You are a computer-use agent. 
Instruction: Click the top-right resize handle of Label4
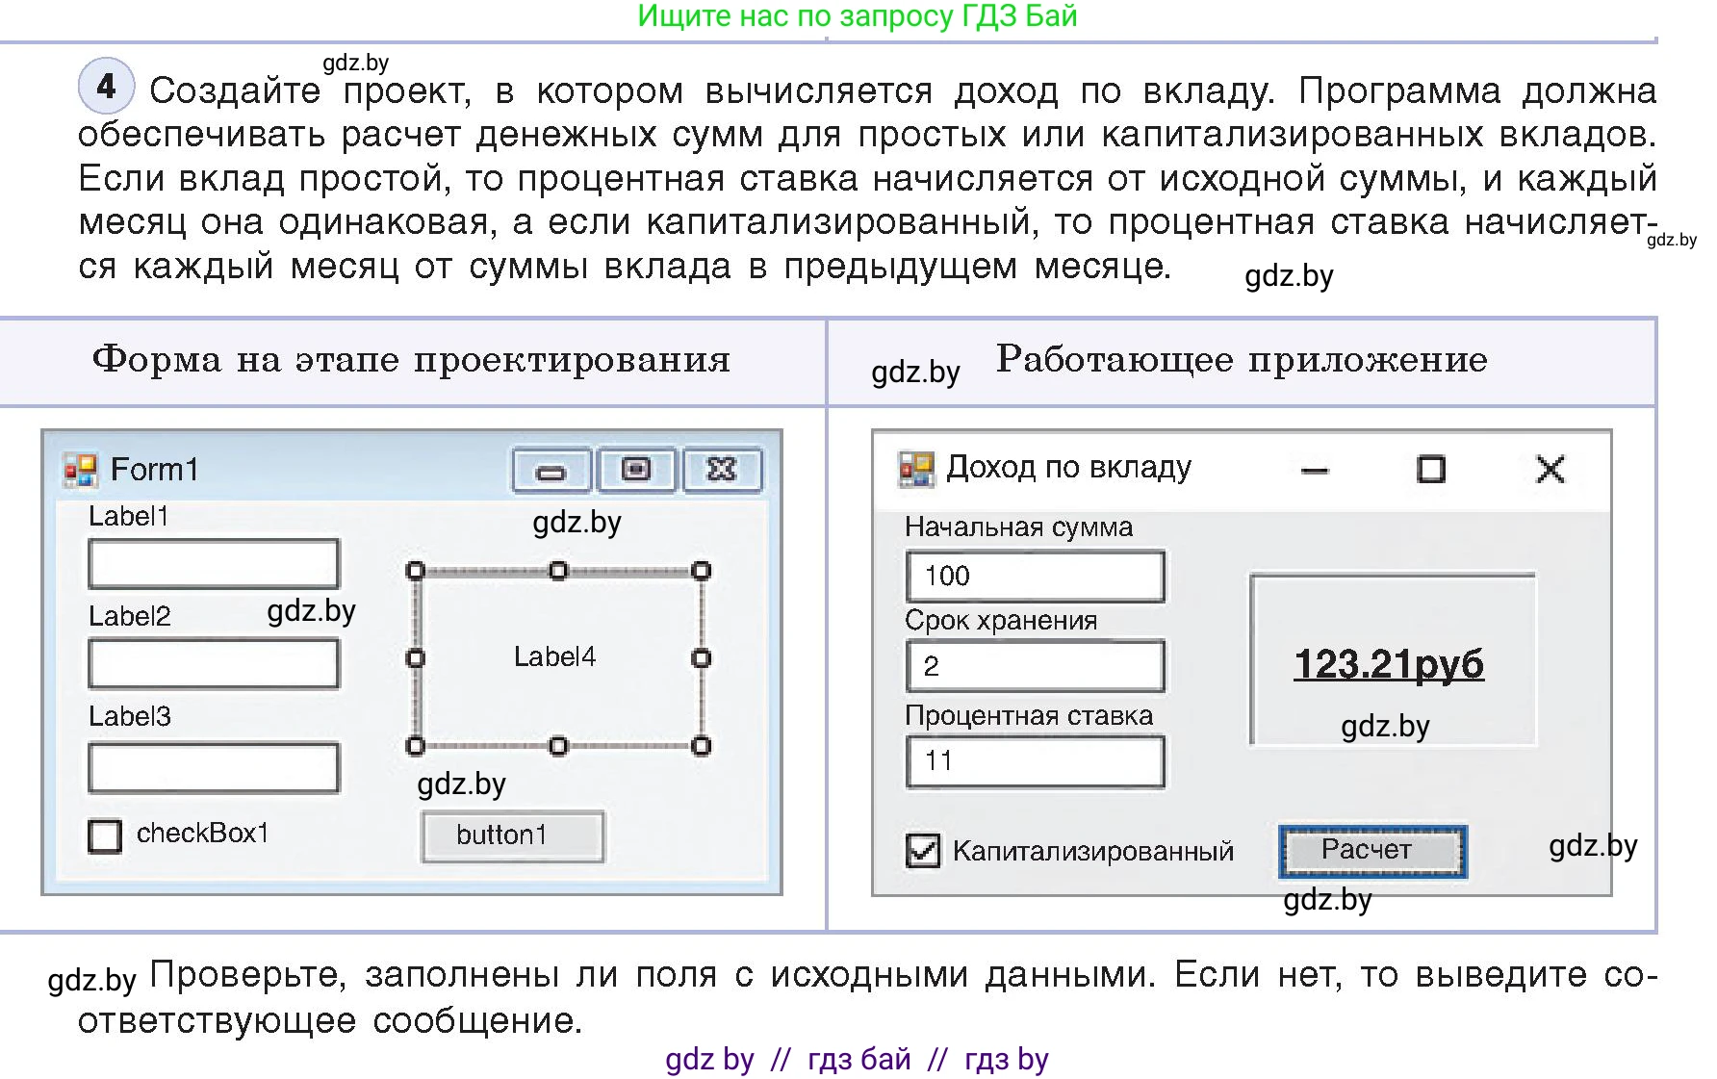click(700, 572)
